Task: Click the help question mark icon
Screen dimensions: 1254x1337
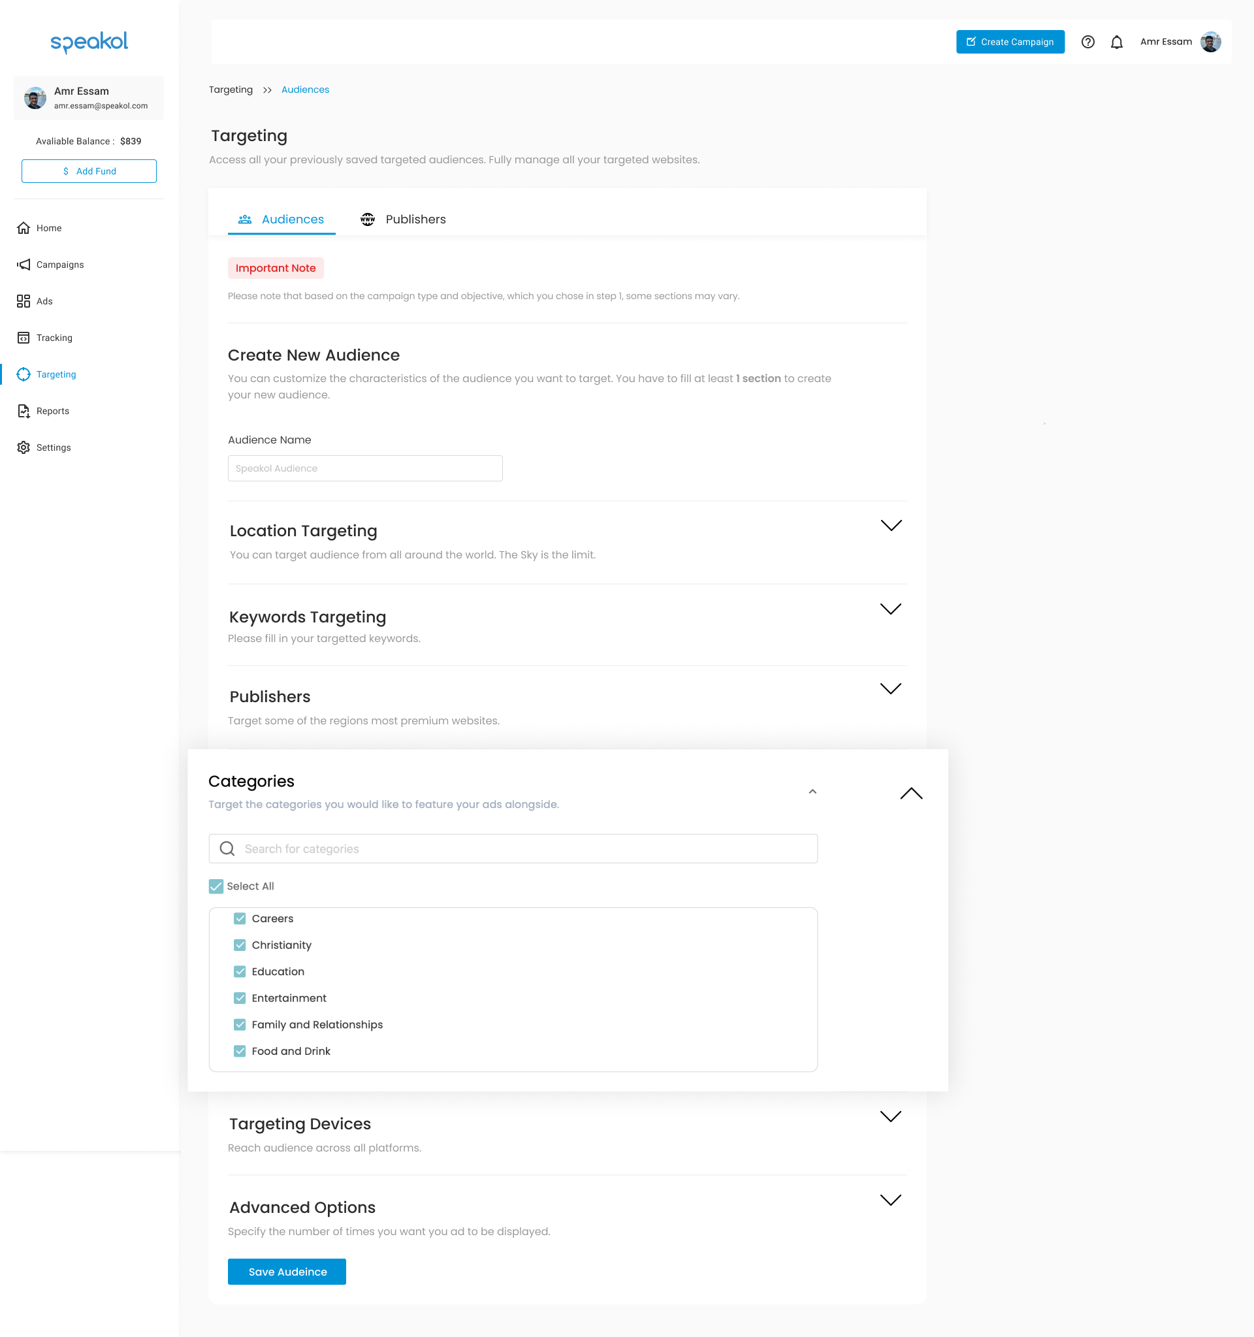Action: pyautogui.click(x=1088, y=42)
